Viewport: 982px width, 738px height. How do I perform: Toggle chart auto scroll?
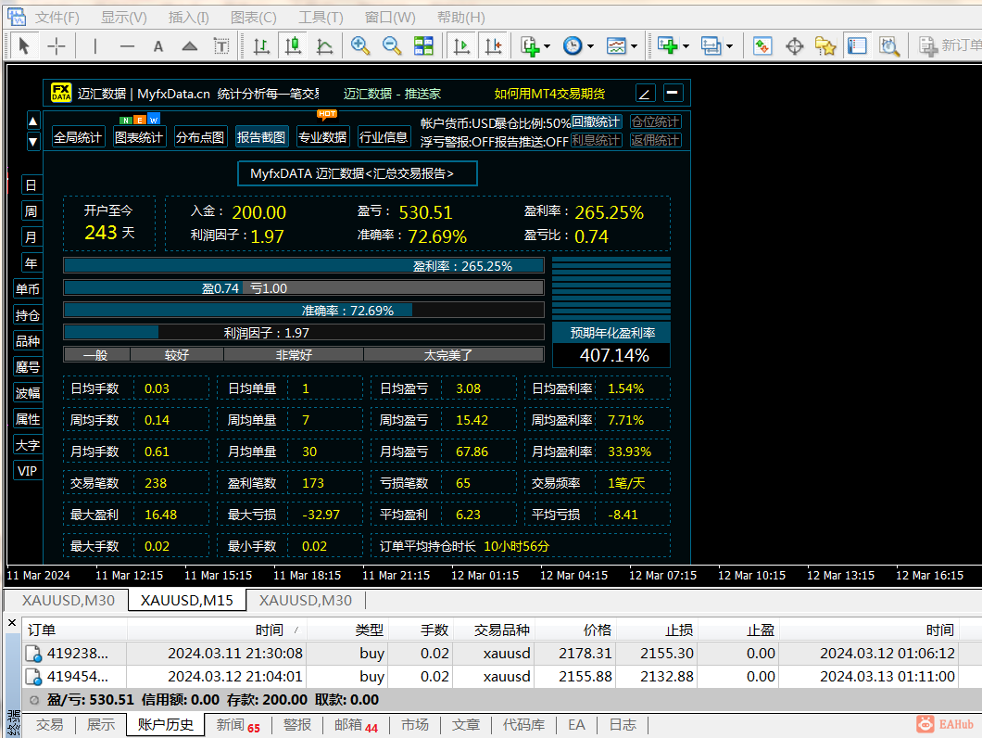pyautogui.click(x=461, y=45)
